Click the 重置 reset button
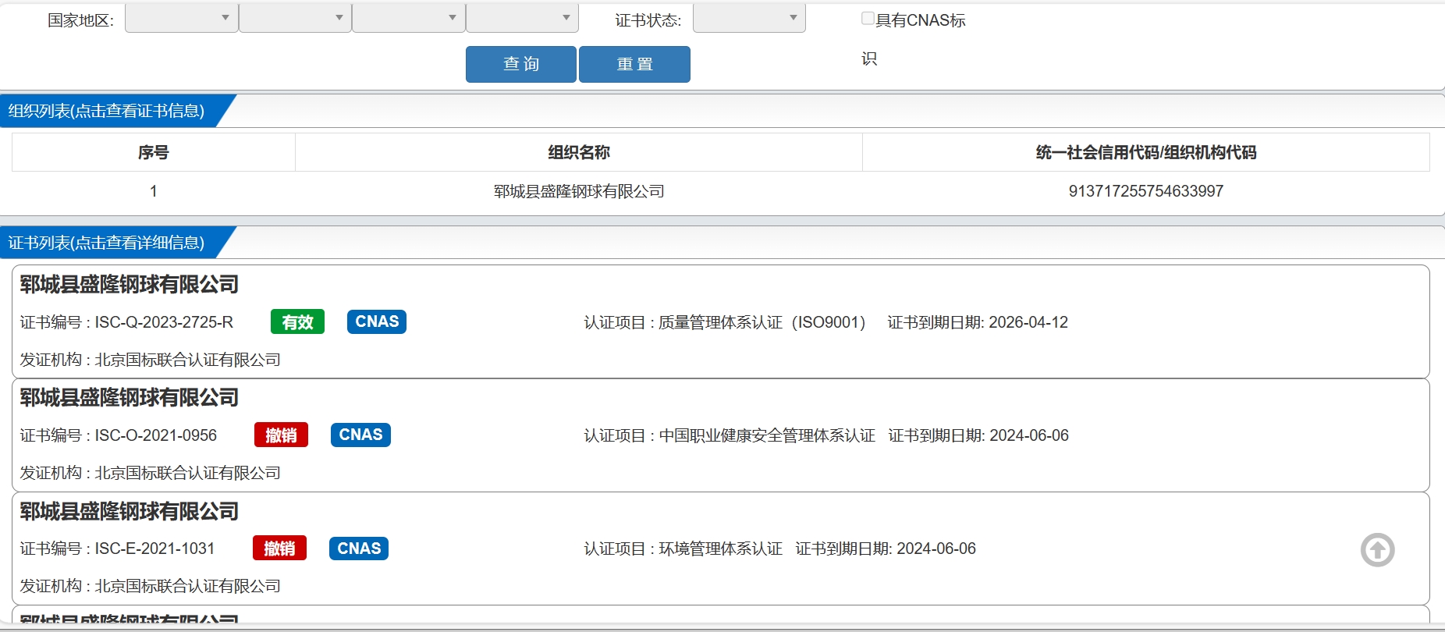This screenshot has width=1445, height=632. [x=634, y=64]
